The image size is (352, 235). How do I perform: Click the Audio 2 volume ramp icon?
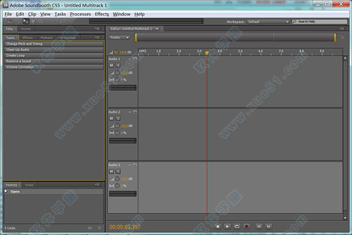click(111, 126)
